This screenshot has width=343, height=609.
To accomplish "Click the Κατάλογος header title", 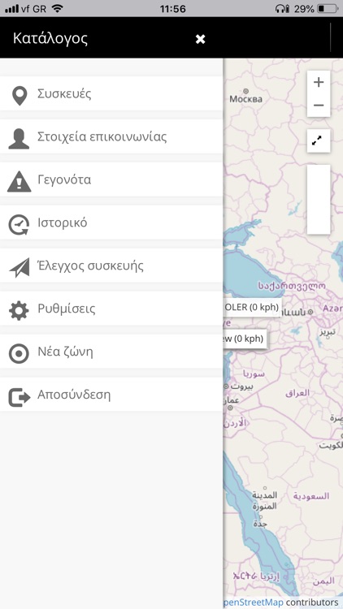I will [x=50, y=38].
